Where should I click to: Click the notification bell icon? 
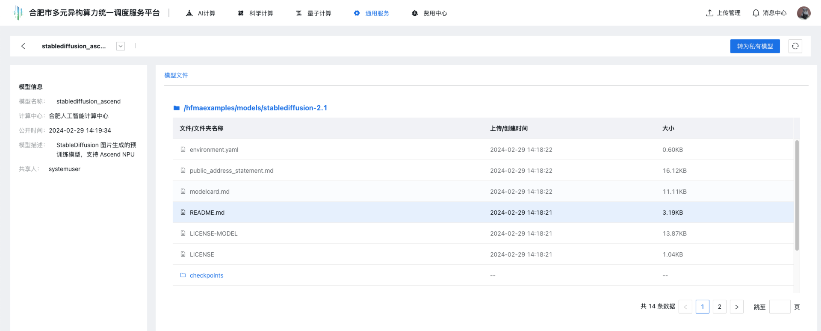tap(756, 13)
